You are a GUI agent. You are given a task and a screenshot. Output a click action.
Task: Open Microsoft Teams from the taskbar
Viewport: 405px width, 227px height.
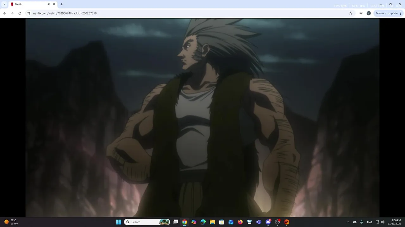[x=259, y=222]
